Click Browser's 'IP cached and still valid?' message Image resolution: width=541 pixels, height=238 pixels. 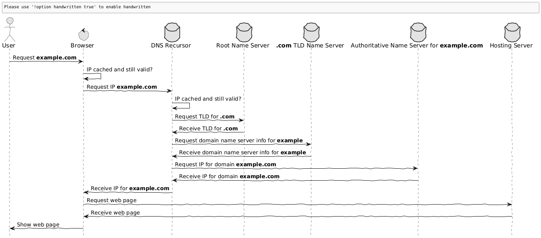120,69
